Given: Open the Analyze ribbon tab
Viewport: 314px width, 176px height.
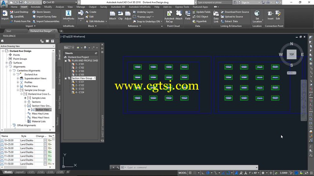Looking at the screenshot, I should [60, 7].
